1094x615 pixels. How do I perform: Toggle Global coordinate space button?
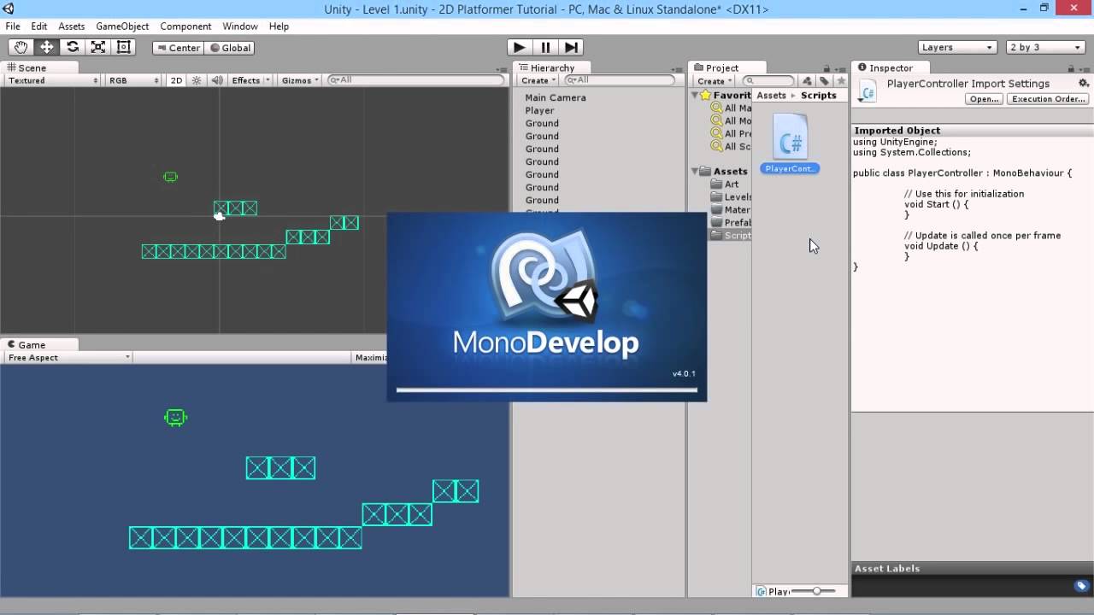click(231, 48)
